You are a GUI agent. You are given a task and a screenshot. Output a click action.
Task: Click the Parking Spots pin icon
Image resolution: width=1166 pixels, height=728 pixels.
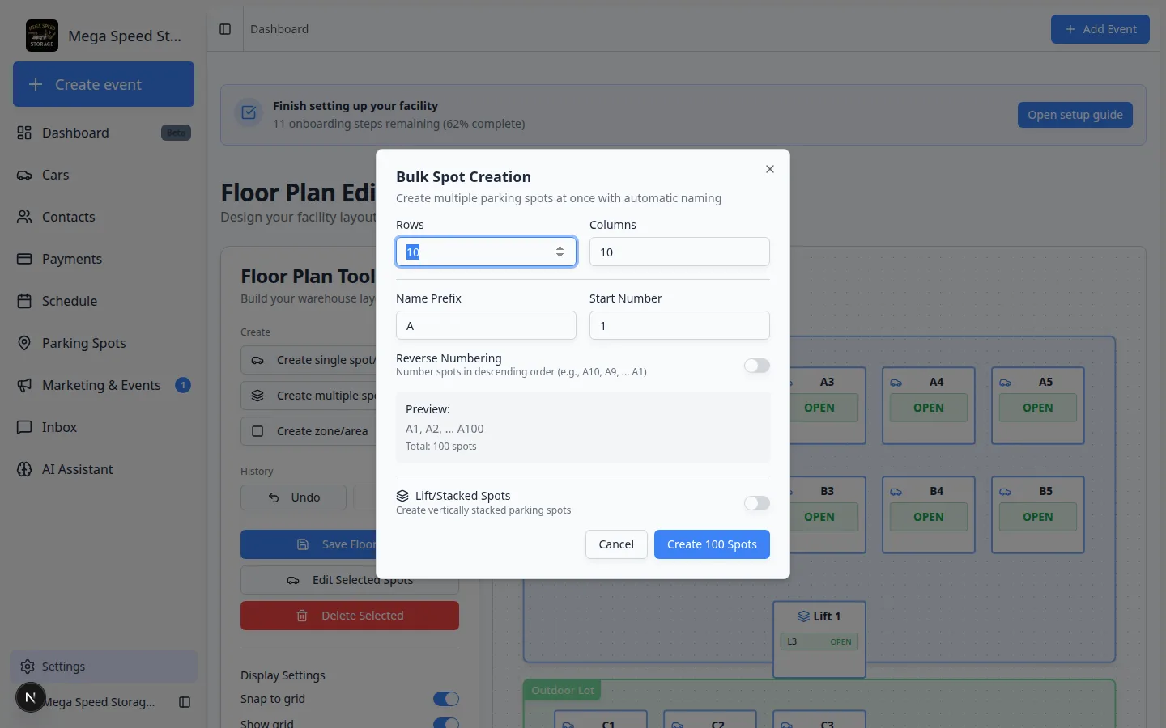pos(24,343)
